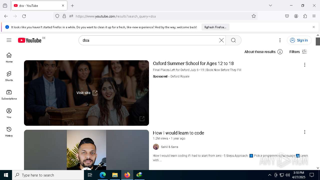Click the Sign in button
The height and width of the screenshot is (180, 320).
[x=299, y=40]
